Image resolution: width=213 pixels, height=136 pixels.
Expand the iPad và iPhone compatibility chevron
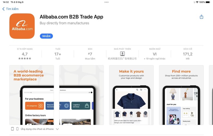click(x=57, y=129)
